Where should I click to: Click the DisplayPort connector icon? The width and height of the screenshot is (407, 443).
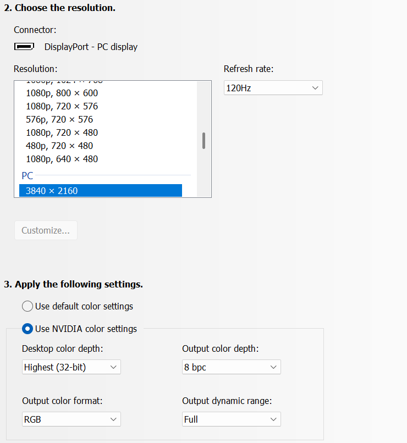click(24, 47)
